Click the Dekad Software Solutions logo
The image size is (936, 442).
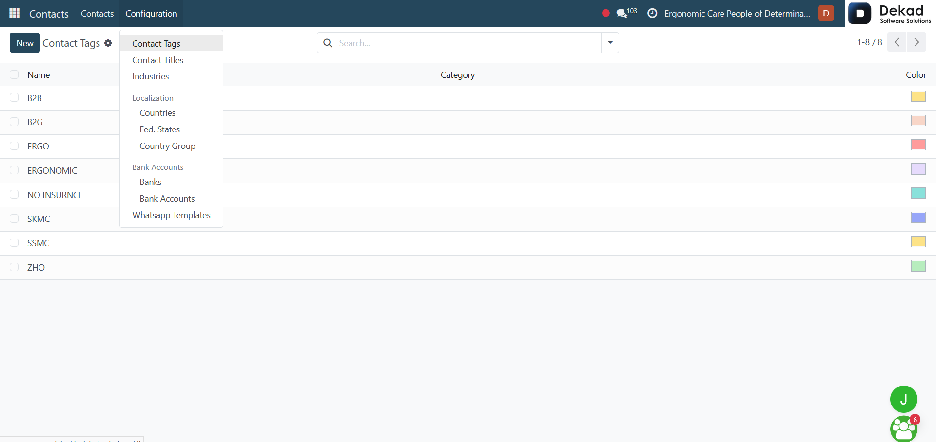coord(890,13)
